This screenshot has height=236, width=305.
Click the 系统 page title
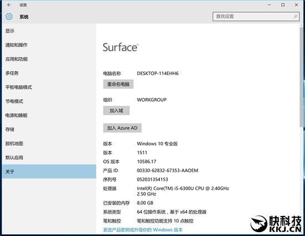[24, 17]
